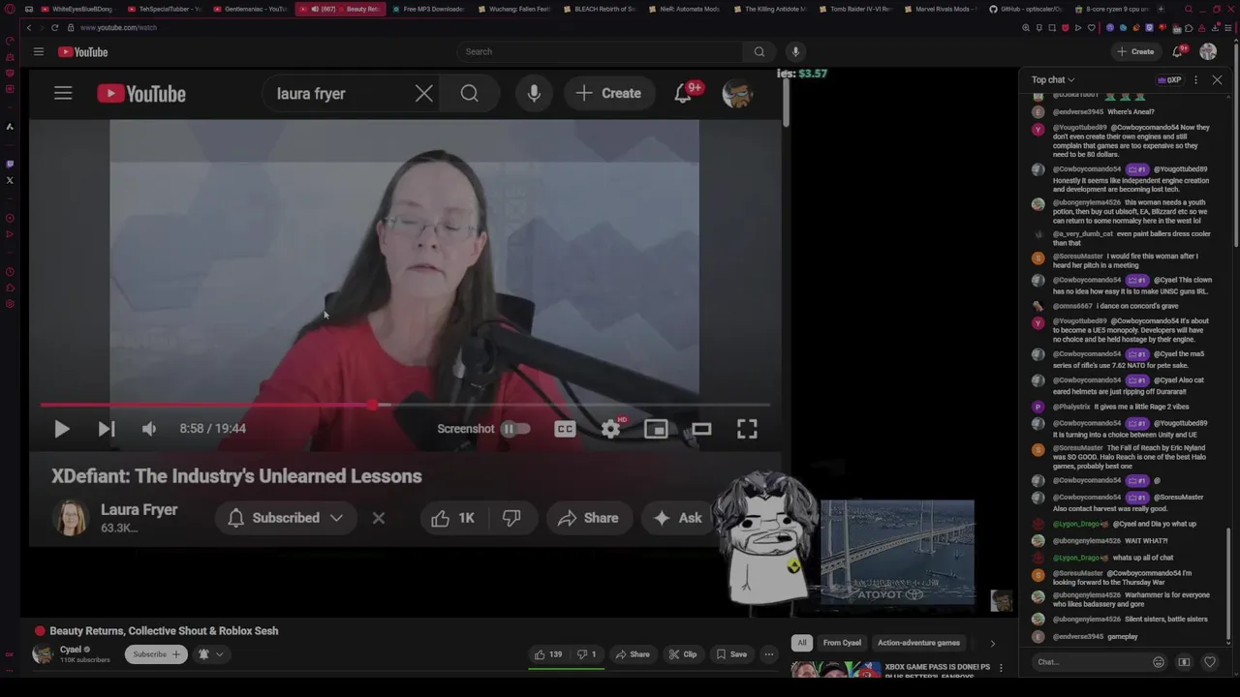Open XBOX GAME PASS IS DONE video thumbnail
The width and height of the screenshot is (1240, 697).
click(836, 670)
